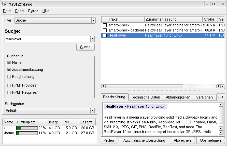The image size is (227, 146).
Task: Select the amarok-helix-backend package row
Action: coord(163,30)
